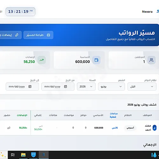Screen dimensions: 159x159
Task: Click the Nexora brand name
Action: tap(147, 12)
